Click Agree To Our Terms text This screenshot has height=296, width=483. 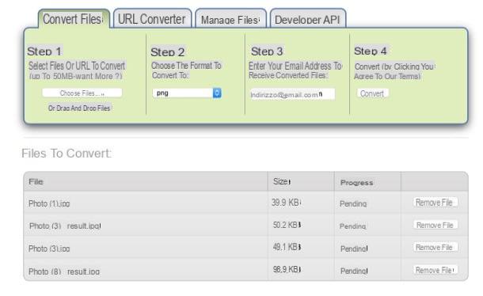click(x=387, y=77)
